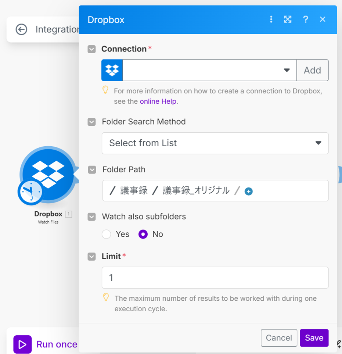Open the Select from List dropdown
Viewport: 342px width, 354px height.
tap(215, 143)
